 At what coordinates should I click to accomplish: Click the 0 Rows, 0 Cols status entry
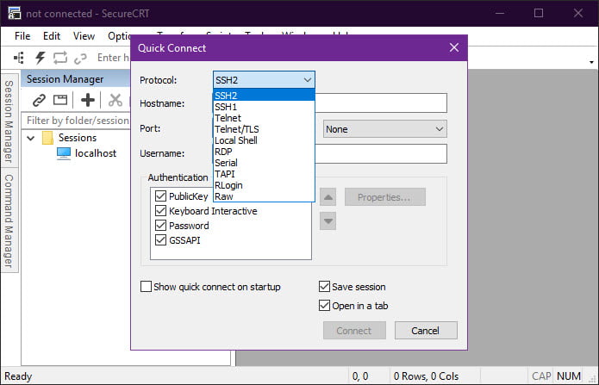click(426, 376)
